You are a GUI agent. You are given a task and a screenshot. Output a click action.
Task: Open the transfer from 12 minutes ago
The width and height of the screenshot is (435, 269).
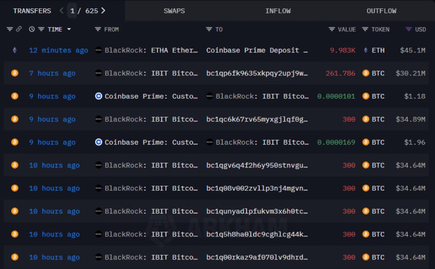pos(58,50)
